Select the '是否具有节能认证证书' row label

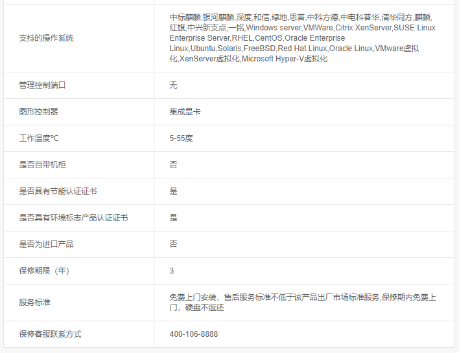click(x=58, y=191)
